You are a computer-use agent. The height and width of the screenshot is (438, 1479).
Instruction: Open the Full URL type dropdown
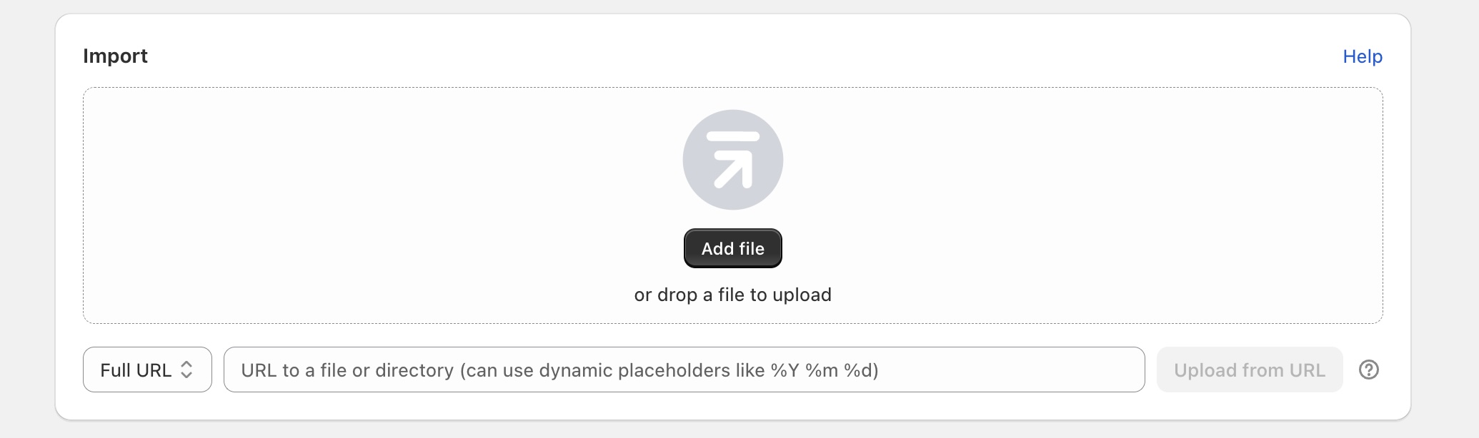point(147,370)
